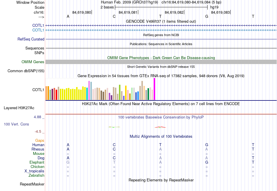The image size is (277, 191).
Task: Click Multiz Alignments of 100 Vertebrates title
Action: click(x=161, y=136)
